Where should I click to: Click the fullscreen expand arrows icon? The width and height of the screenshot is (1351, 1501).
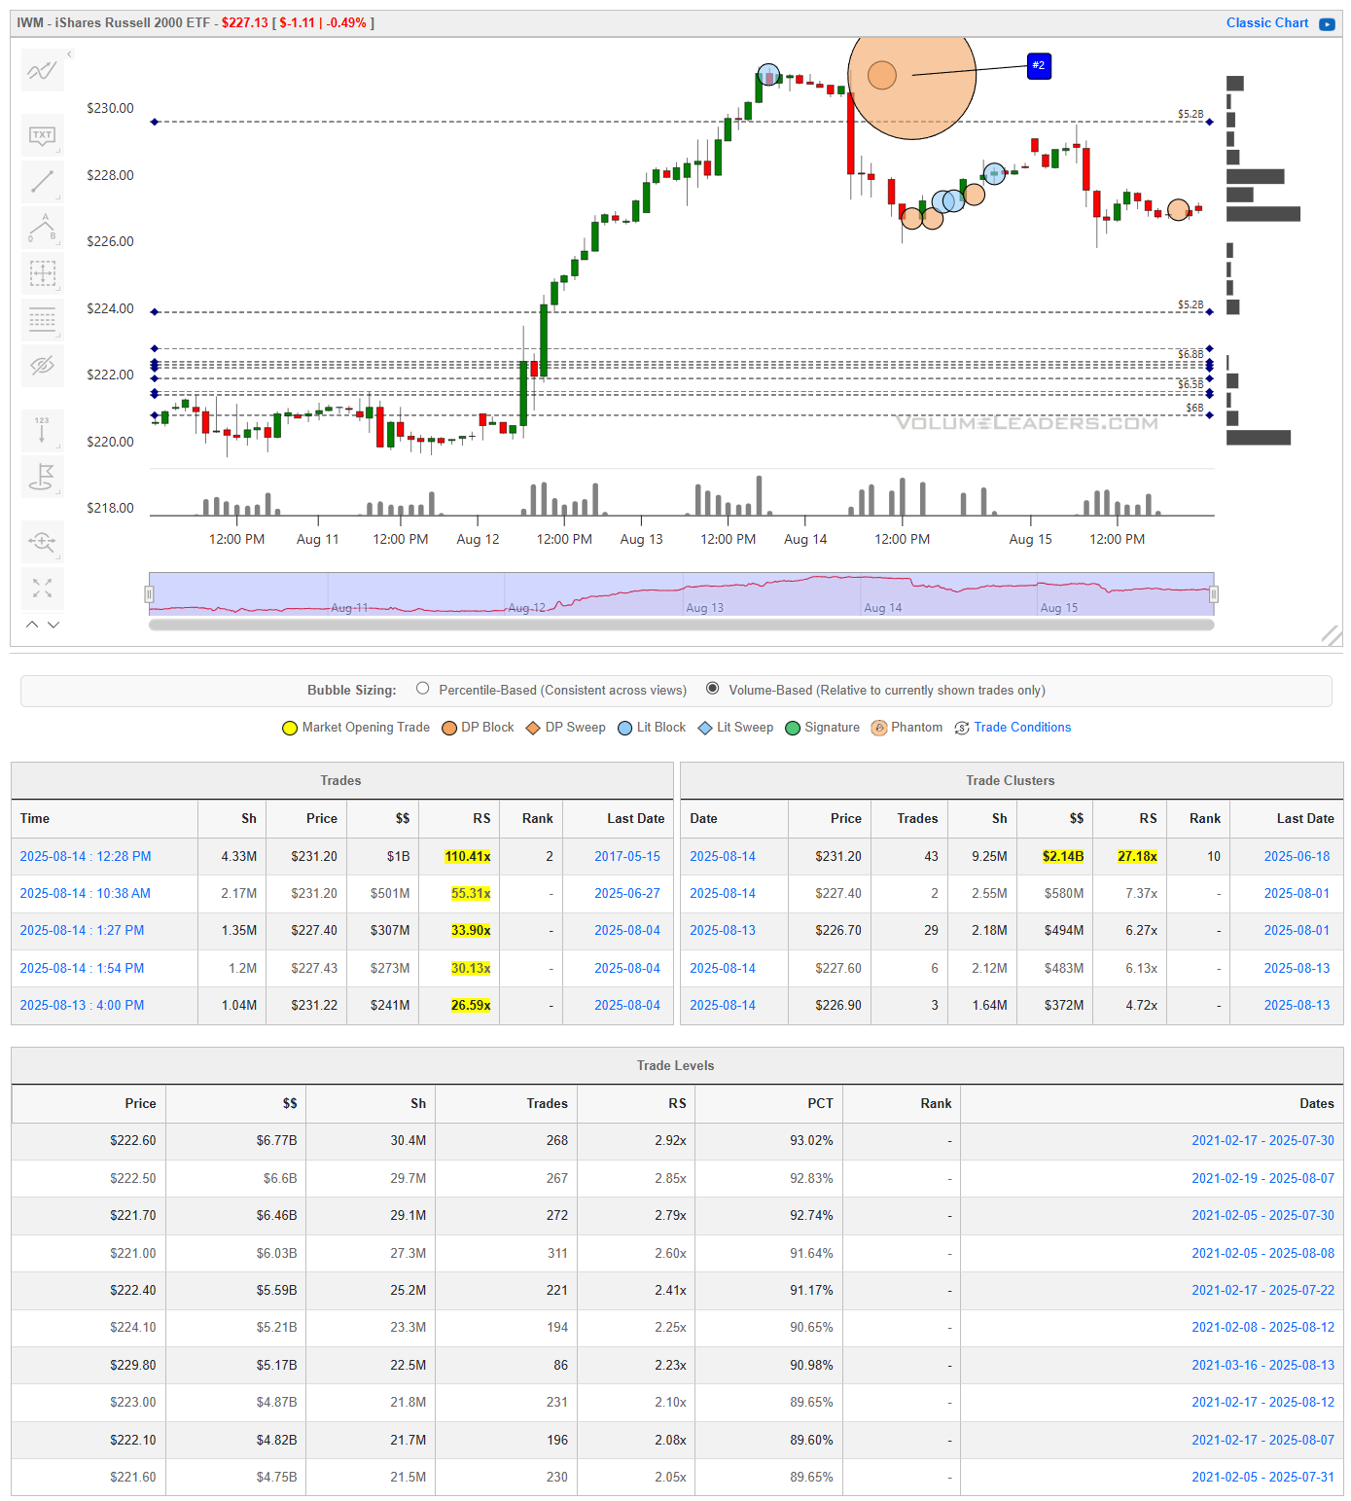(42, 588)
